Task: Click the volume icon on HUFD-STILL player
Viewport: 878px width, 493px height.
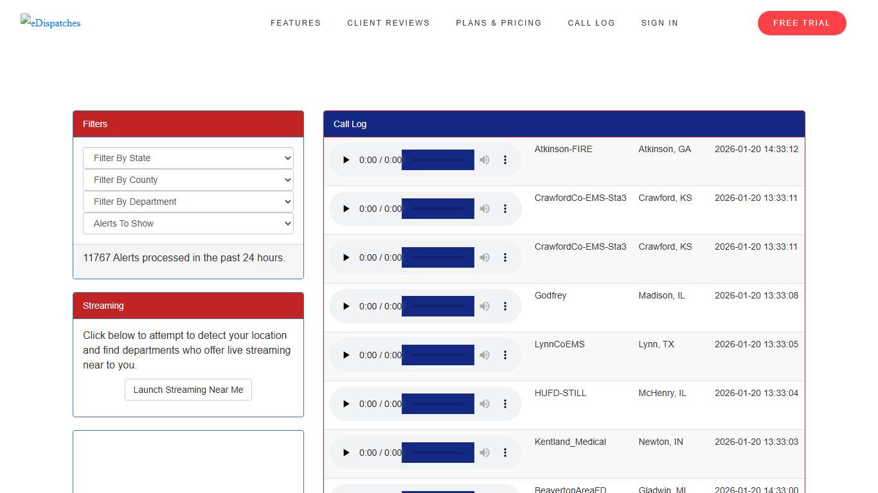Action: pyautogui.click(x=485, y=404)
